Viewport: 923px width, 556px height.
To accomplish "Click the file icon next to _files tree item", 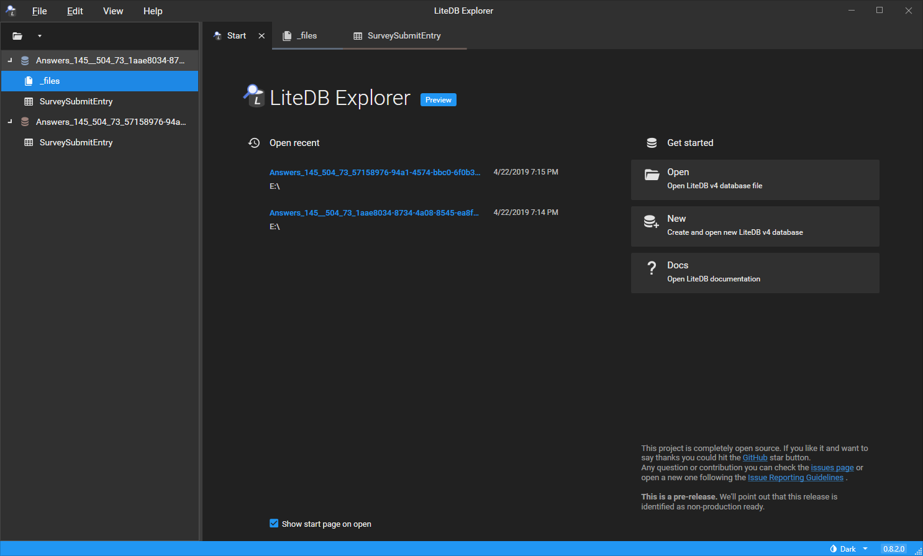I will (29, 81).
